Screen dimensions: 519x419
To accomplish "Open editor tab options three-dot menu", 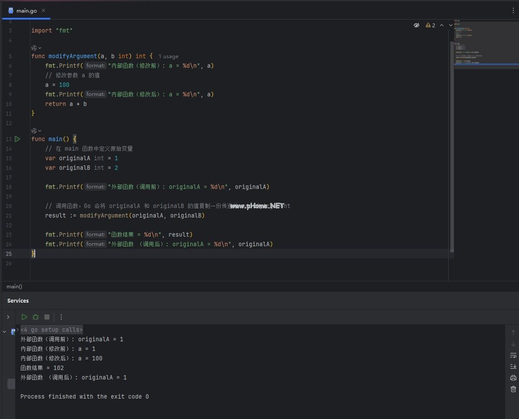I will 513,10.
